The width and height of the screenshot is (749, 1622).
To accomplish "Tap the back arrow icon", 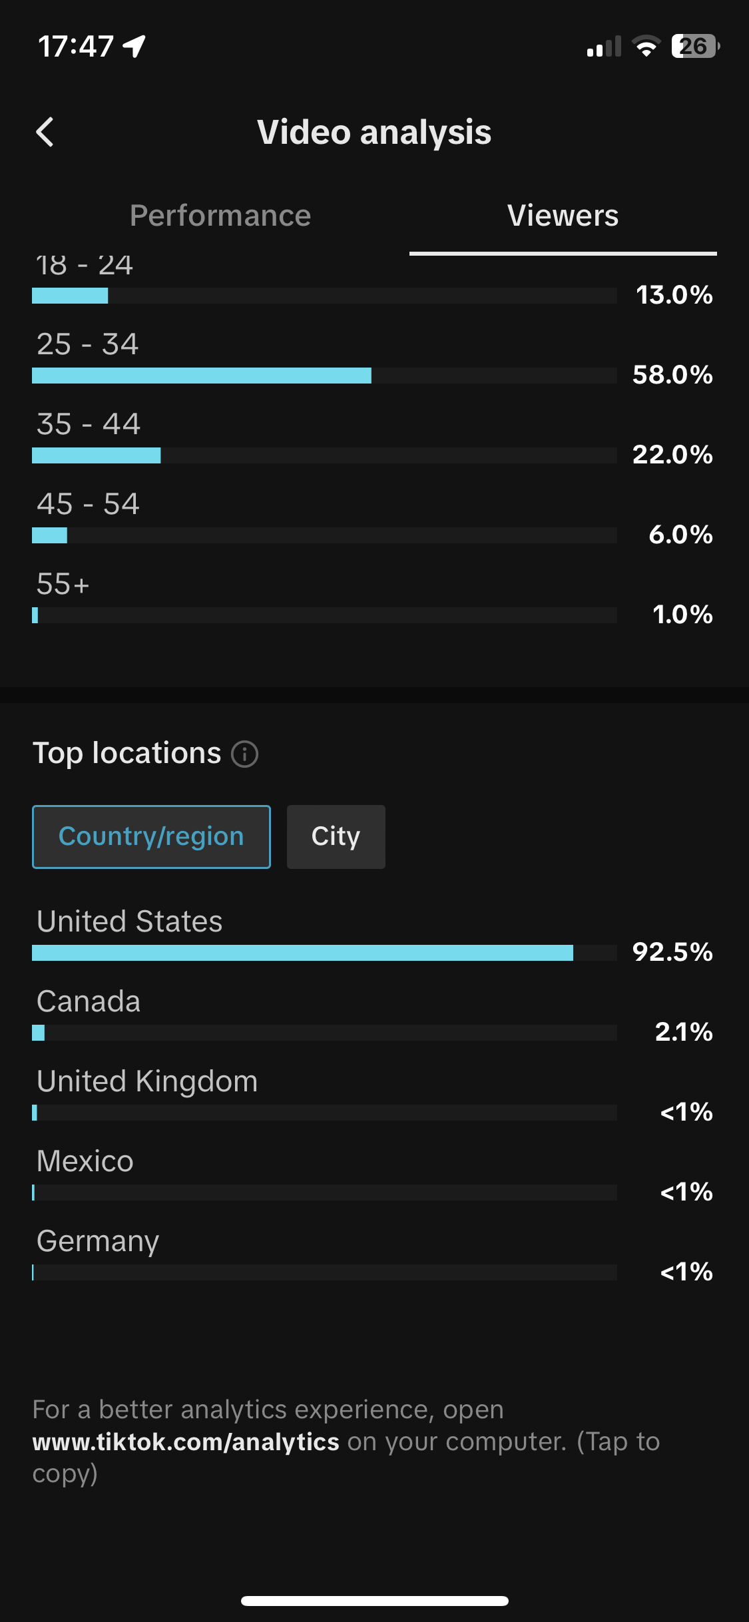I will coord(45,132).
